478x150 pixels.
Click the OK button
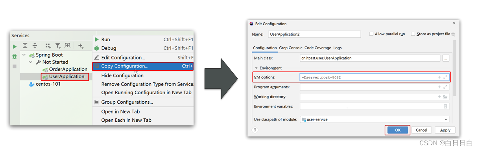pos(398,130)
